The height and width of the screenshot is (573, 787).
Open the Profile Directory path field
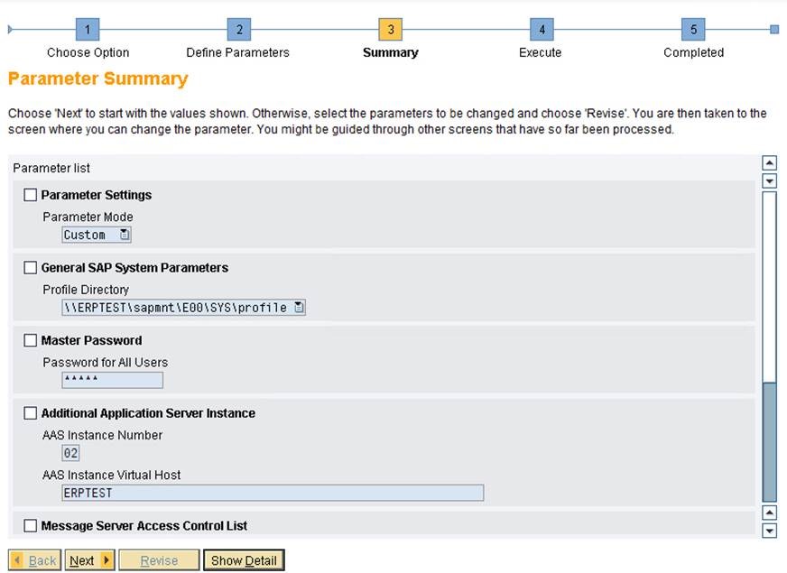[184, 308]
